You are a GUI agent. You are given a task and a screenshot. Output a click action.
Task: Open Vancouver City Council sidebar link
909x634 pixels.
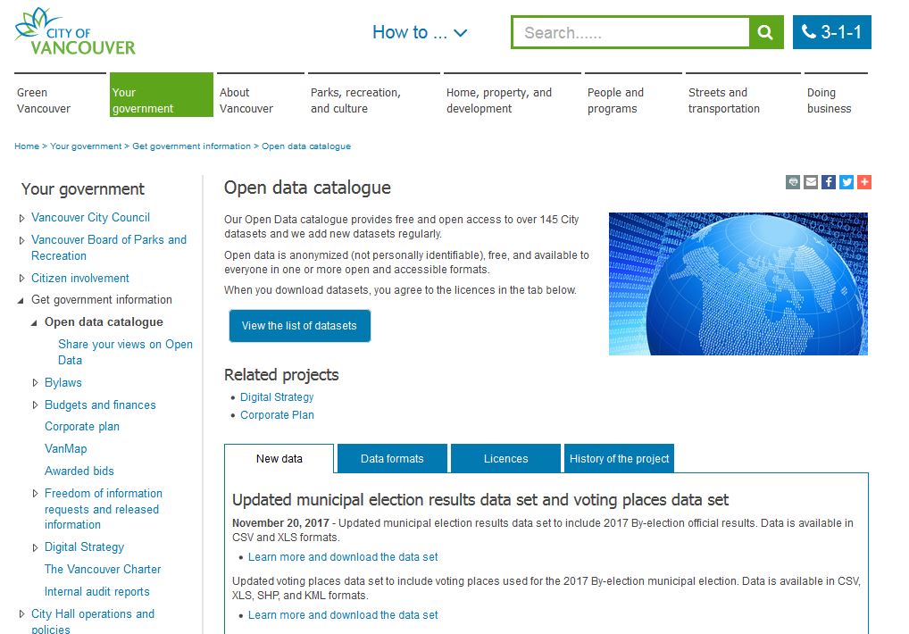[x=90, y=217]
